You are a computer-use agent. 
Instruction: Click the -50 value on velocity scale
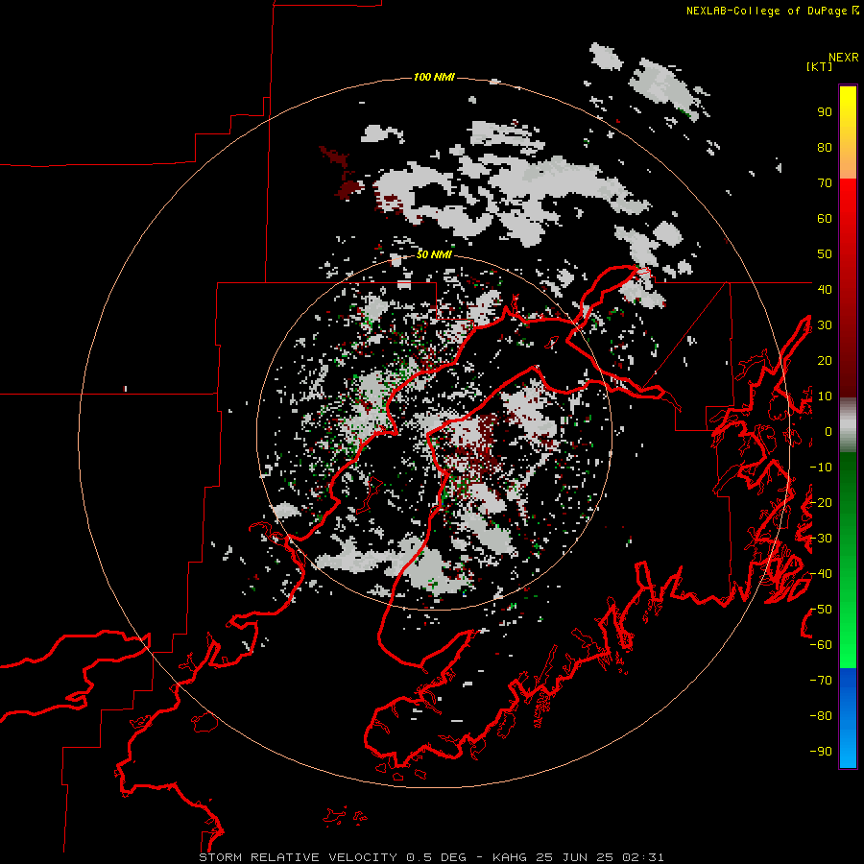(x=821, y=609)
